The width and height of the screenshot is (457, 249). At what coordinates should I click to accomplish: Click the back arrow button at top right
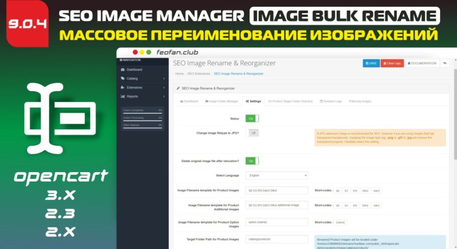click(x=445, y=63)
